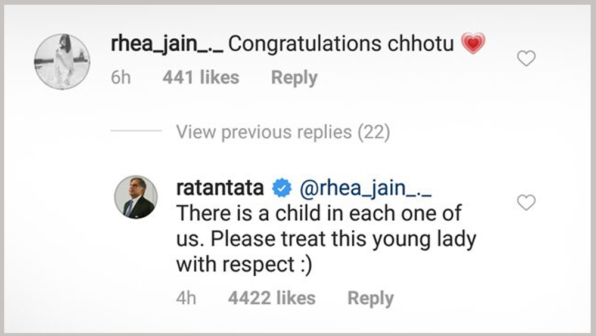Click the words "with respect :)" in the reply
Viewport: 596px width, 336px height.
244,265
